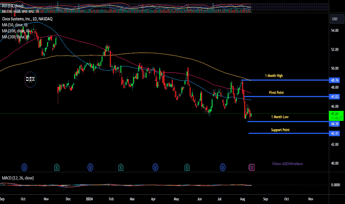The width and height of the screenshot is (345, 204).
Task: Select the MA (50, close, 0) legend
Action: (15, 25)
